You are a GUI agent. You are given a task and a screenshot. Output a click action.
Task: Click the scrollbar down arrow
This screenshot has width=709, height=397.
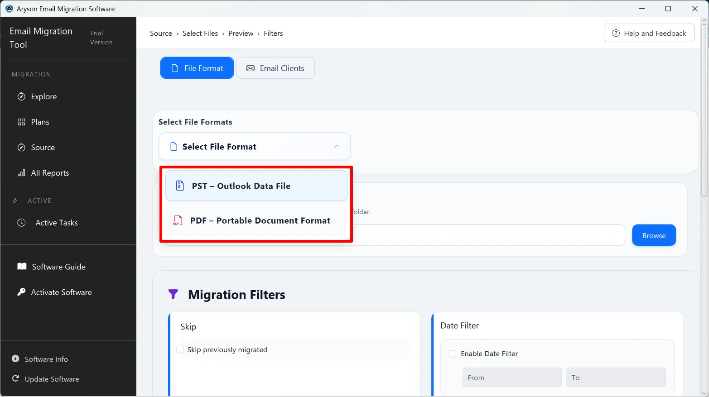[x=704, y=393]
